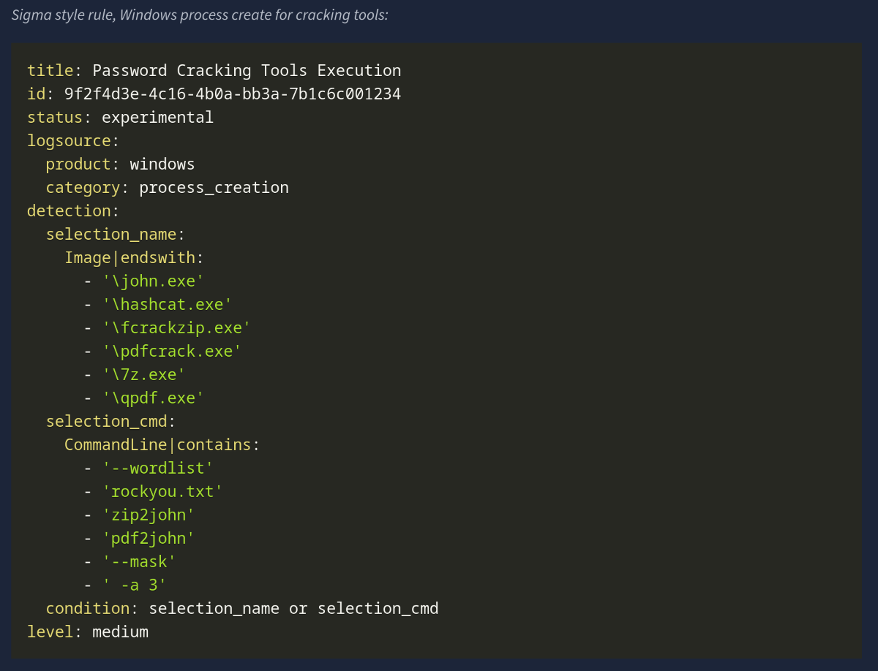Click the 'Image|endswith' field name
This screenshot has height=671, width=878.
(130, 258)
